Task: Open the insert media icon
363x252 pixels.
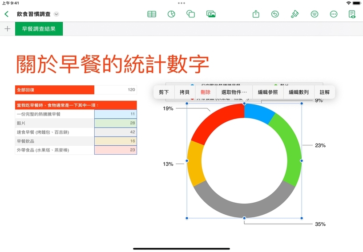Action: point(211,14)
